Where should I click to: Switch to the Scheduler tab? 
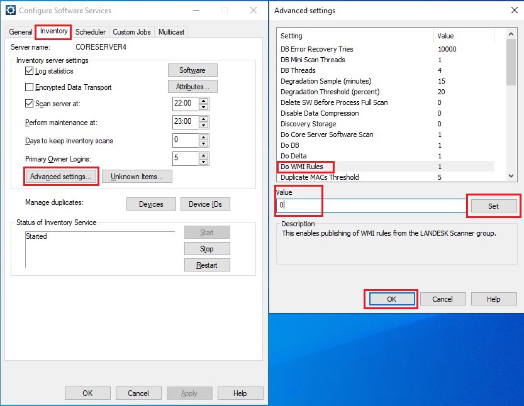[90, 32]
